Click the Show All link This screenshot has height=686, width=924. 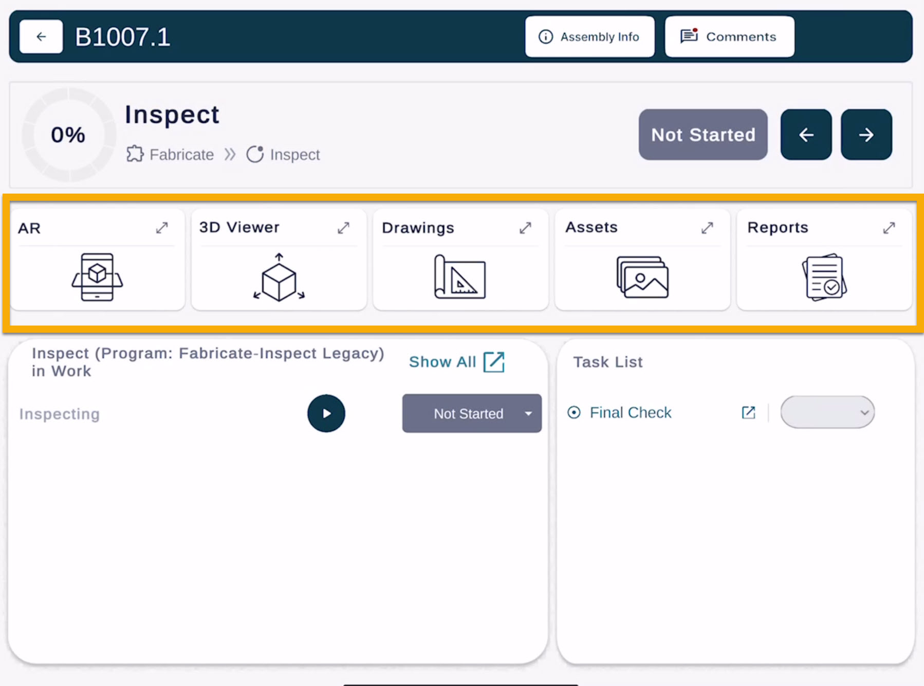click(x=456, y=362)
